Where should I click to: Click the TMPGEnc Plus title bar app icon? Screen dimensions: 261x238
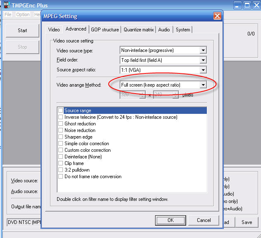coord(6,5)
